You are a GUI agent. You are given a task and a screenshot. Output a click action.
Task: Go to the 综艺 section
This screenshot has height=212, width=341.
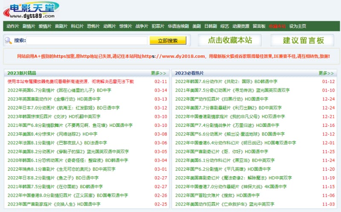click(x=225, y=26)
